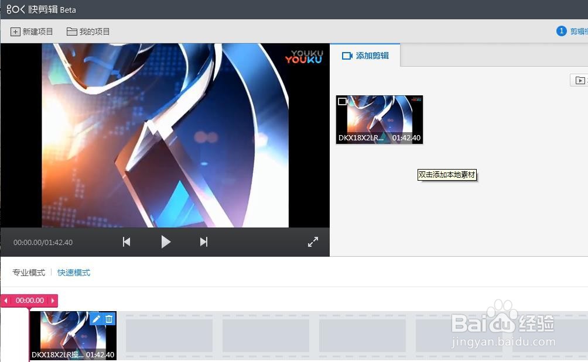Click the 00:00.00 timeline position marker

pos(30,301)
